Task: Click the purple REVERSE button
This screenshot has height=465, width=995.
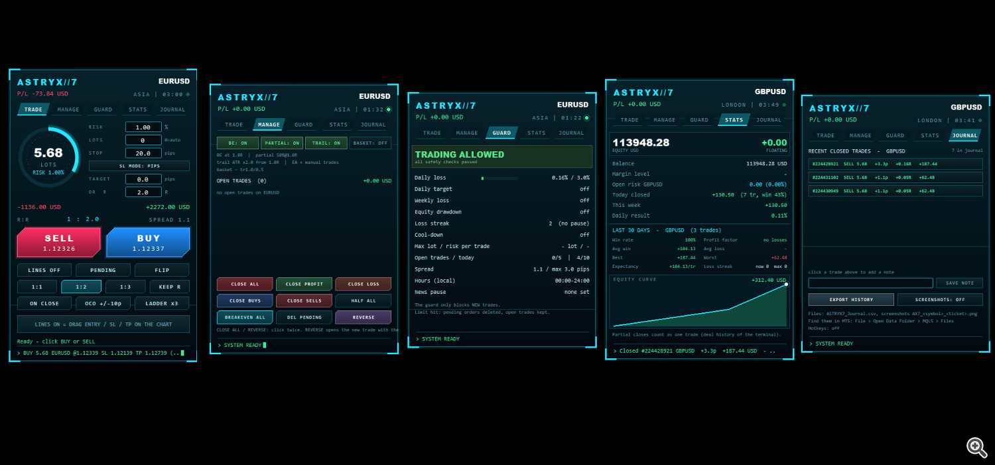Action: pyautogui.click(x=364, y=317)
